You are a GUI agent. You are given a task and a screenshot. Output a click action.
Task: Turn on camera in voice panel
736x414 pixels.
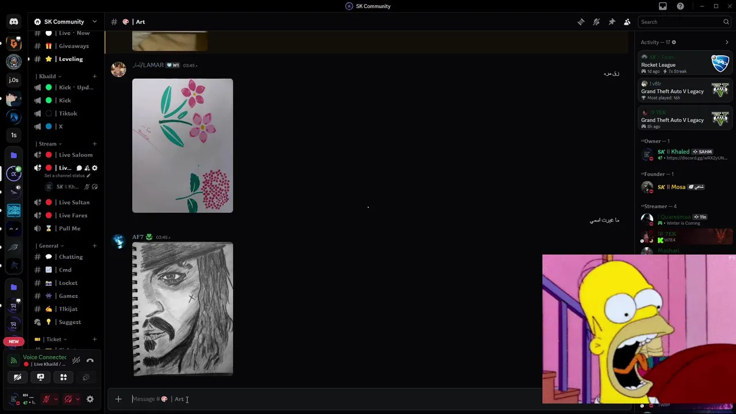click(x=17, y=377)
